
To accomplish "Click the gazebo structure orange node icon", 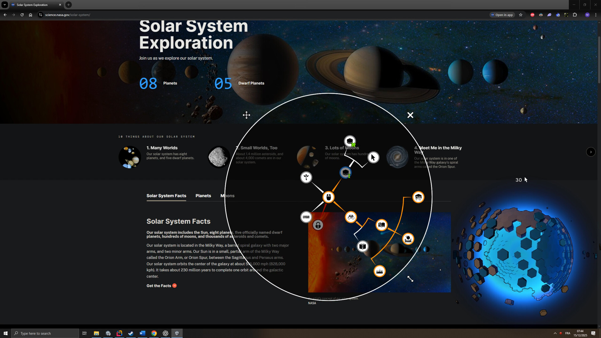I will [x=418, y=197].
